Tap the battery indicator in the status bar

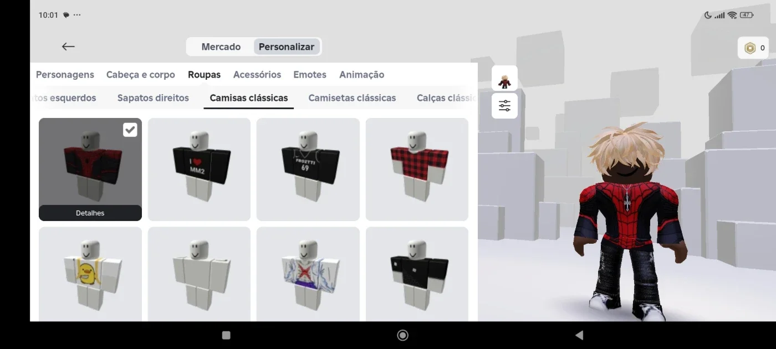tap(746, 15)
